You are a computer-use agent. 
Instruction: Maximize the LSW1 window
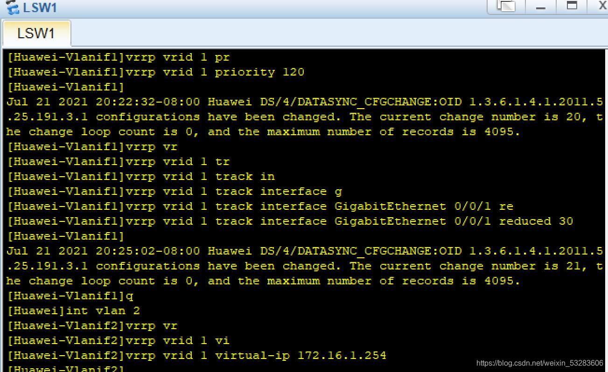click(x=572, y=6)
